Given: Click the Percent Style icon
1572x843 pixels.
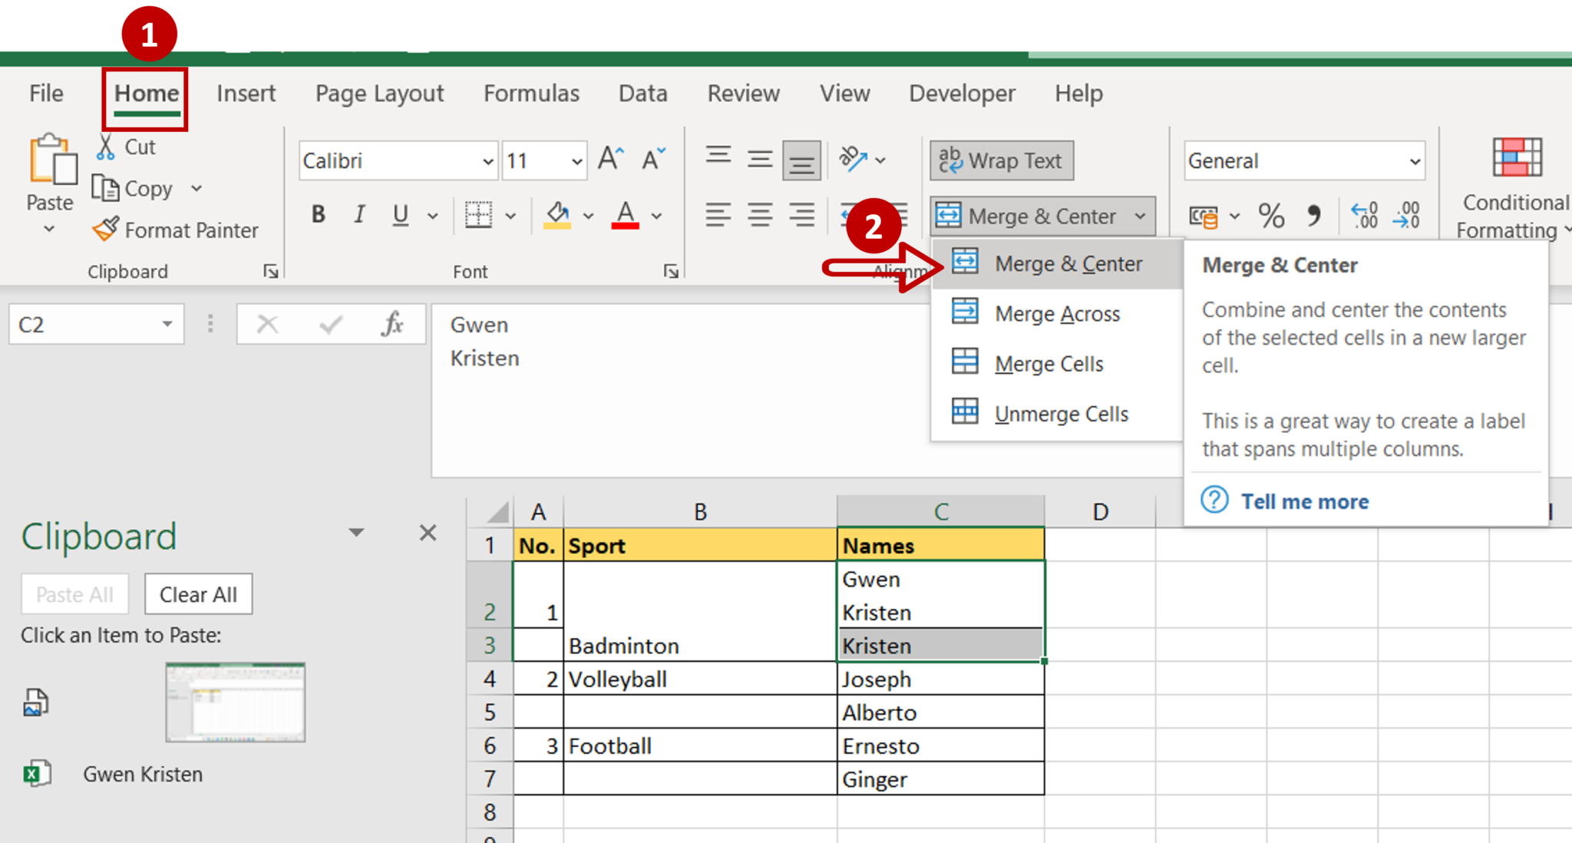Looking at the screenshot, I should click(1270, 216).
